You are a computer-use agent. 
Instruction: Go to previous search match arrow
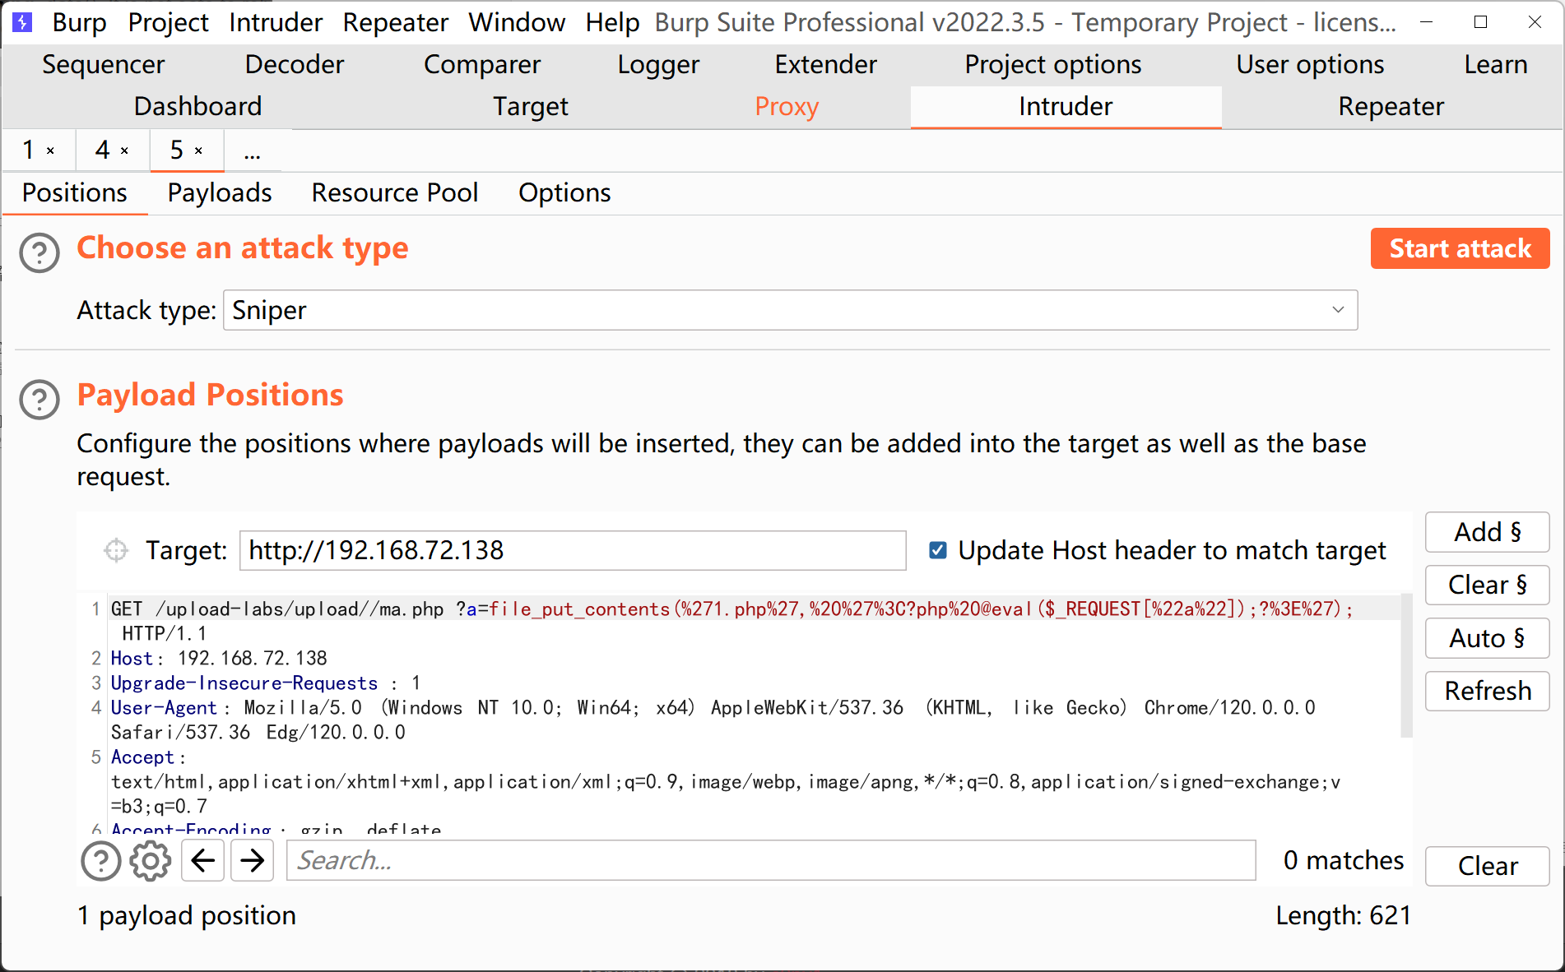(x=202, y=861)
